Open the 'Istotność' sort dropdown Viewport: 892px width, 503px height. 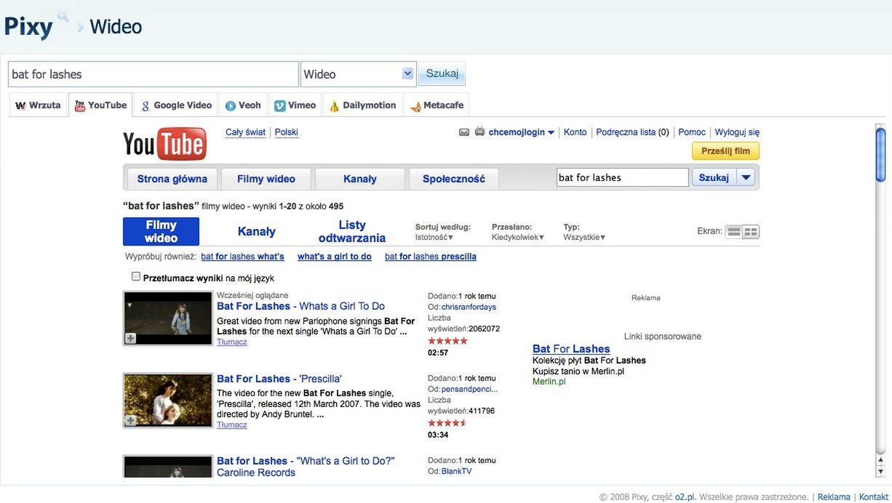[x=434, y=237]
